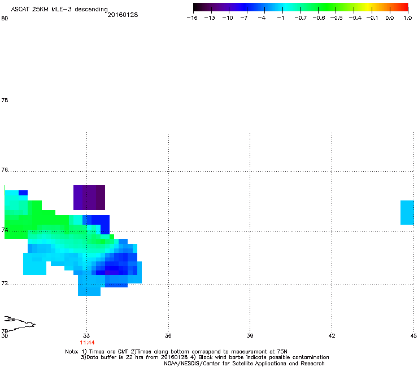Click the black end of the color bar

[197, 7]
